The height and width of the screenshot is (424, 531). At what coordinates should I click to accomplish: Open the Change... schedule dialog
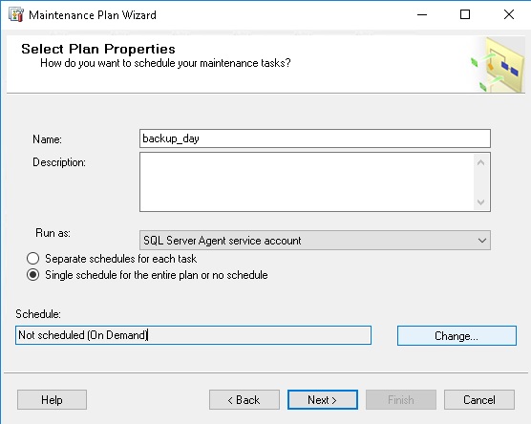(x=457, y=336)
